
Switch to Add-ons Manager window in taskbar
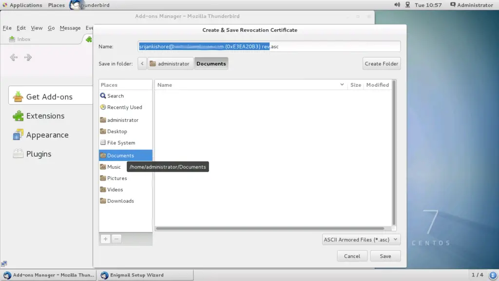[49, 275]
